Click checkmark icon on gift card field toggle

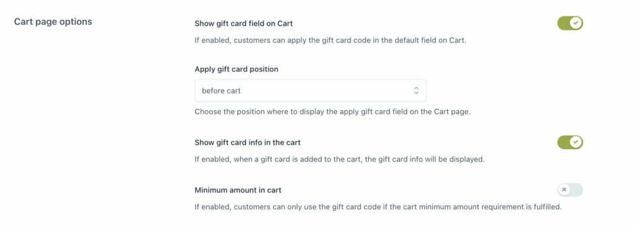576,24
